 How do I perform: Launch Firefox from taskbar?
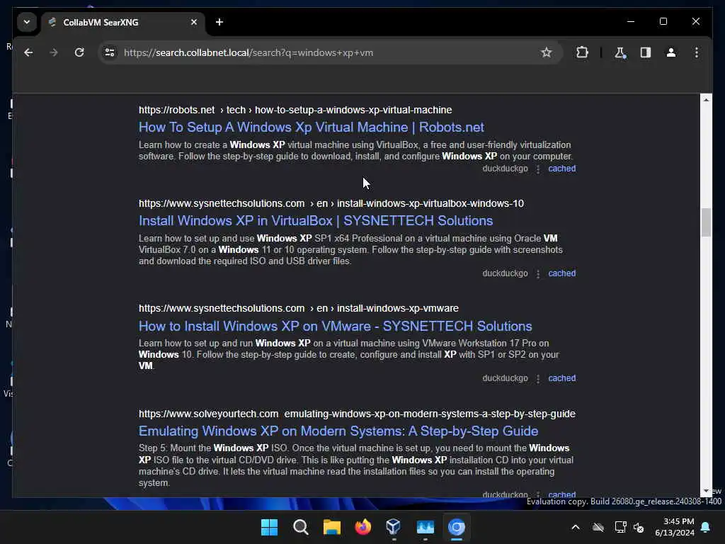363,527
